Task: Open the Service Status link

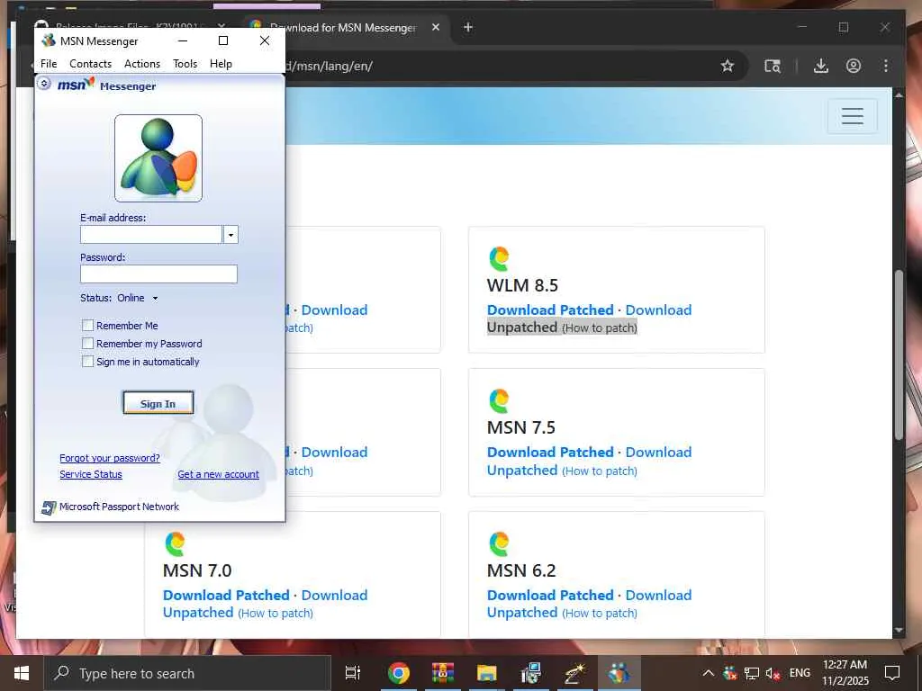Action: (x=91, y=474)
